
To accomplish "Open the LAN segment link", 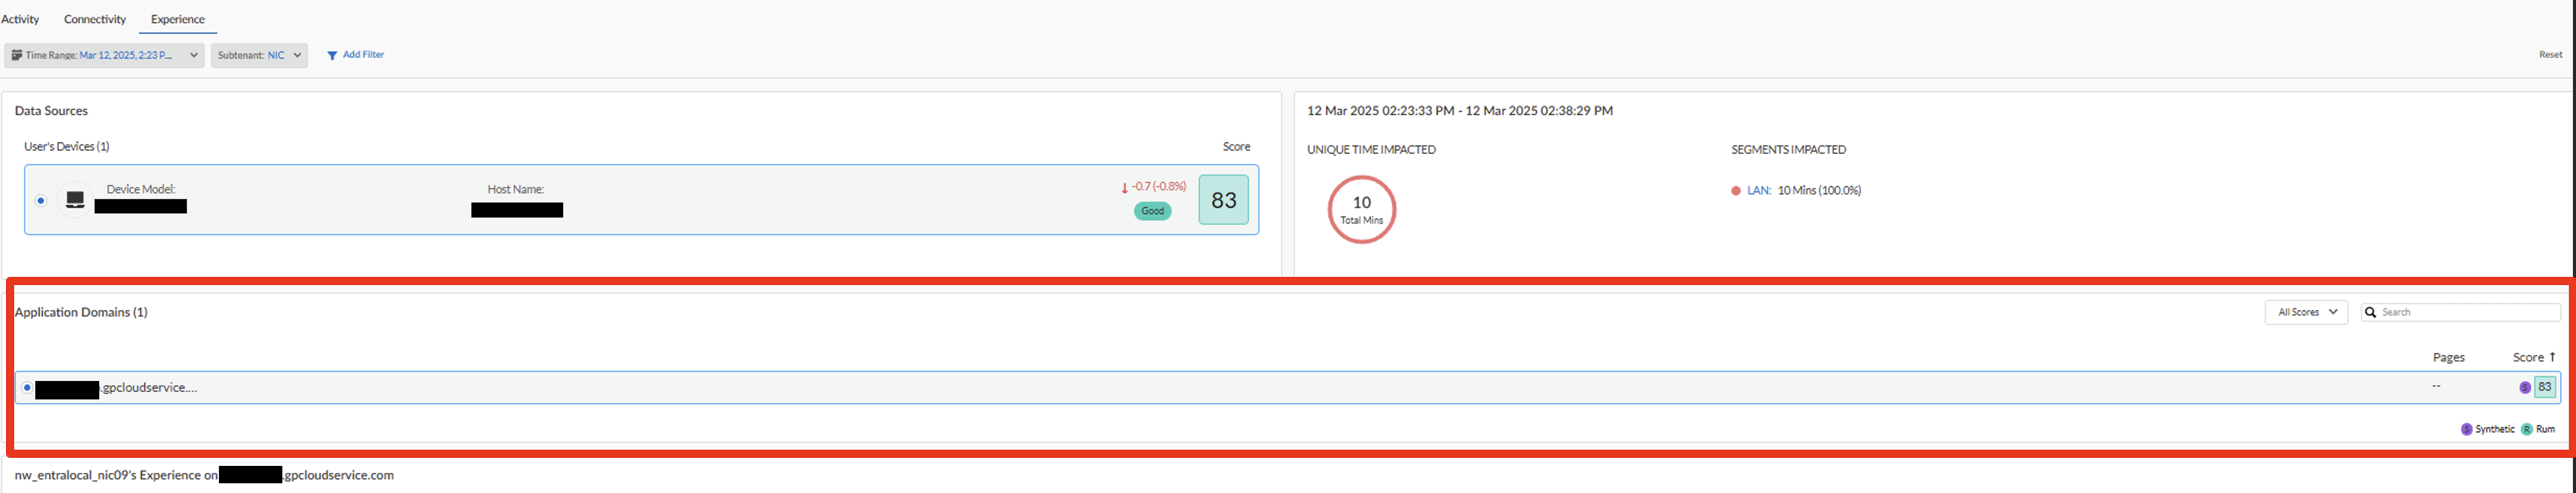I will point(1759,191).
